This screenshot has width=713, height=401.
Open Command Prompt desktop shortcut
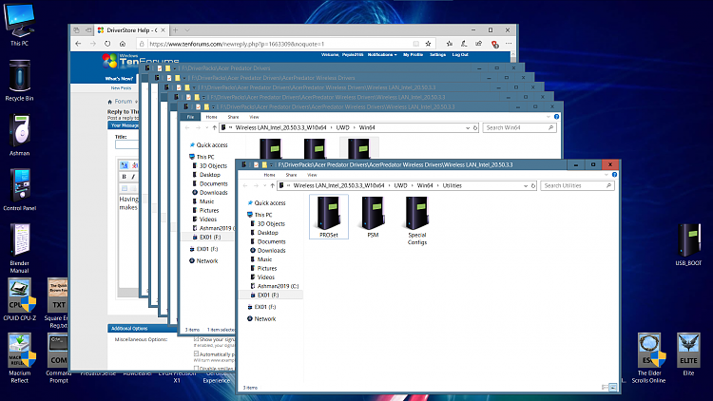58,358
